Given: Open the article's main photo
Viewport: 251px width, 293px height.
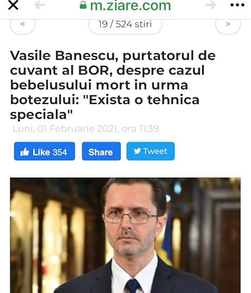Looking at the screenshot, I should [x=125, y=235].
